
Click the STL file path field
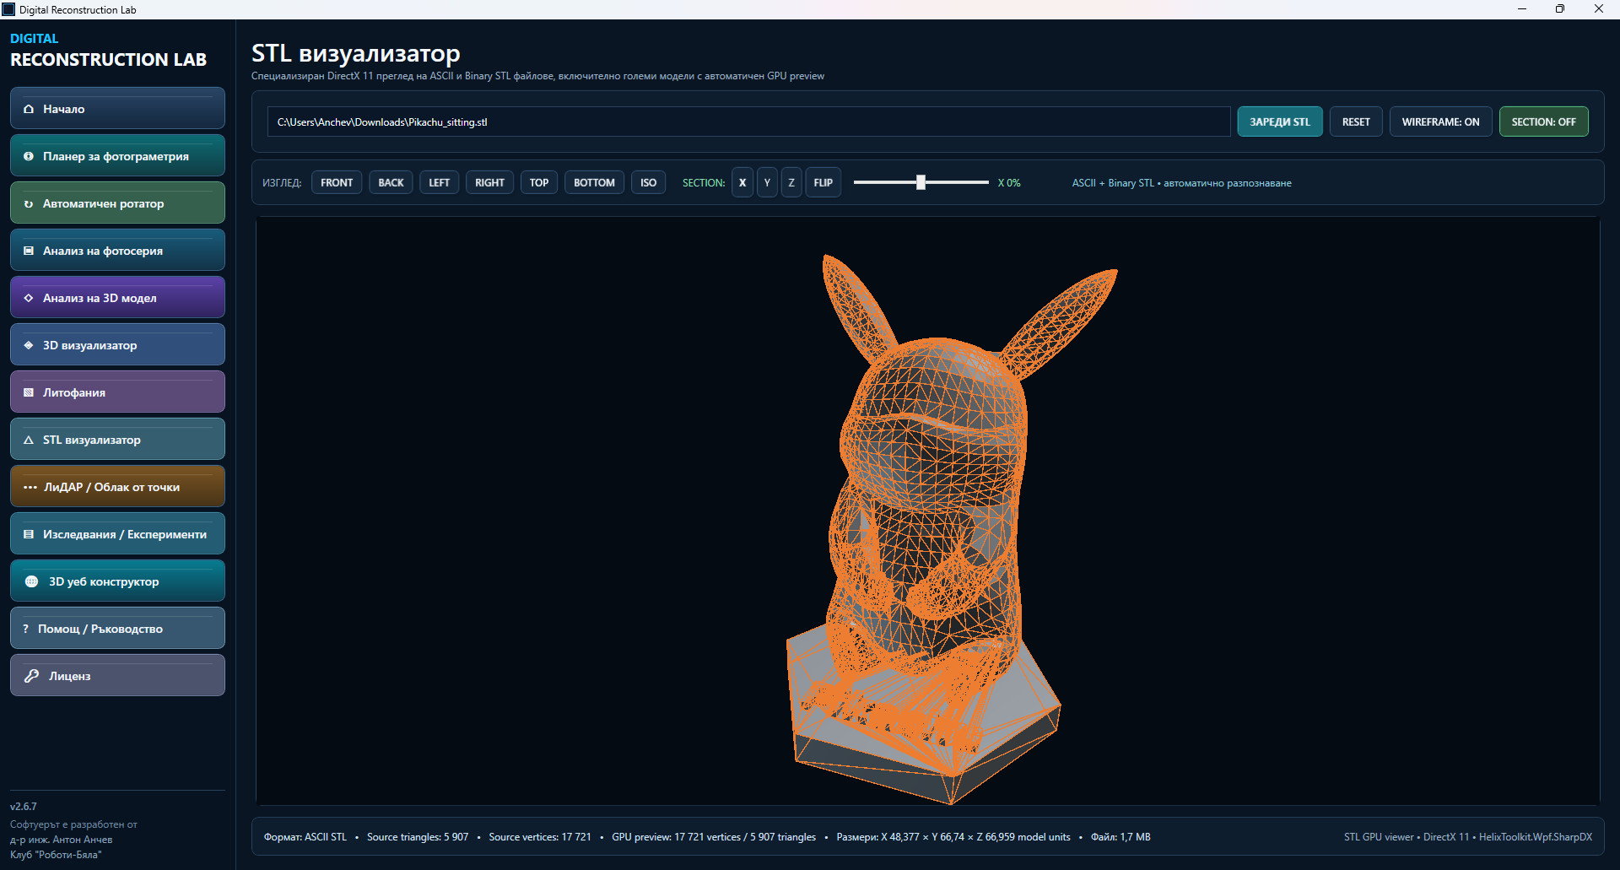coord(748,122)
